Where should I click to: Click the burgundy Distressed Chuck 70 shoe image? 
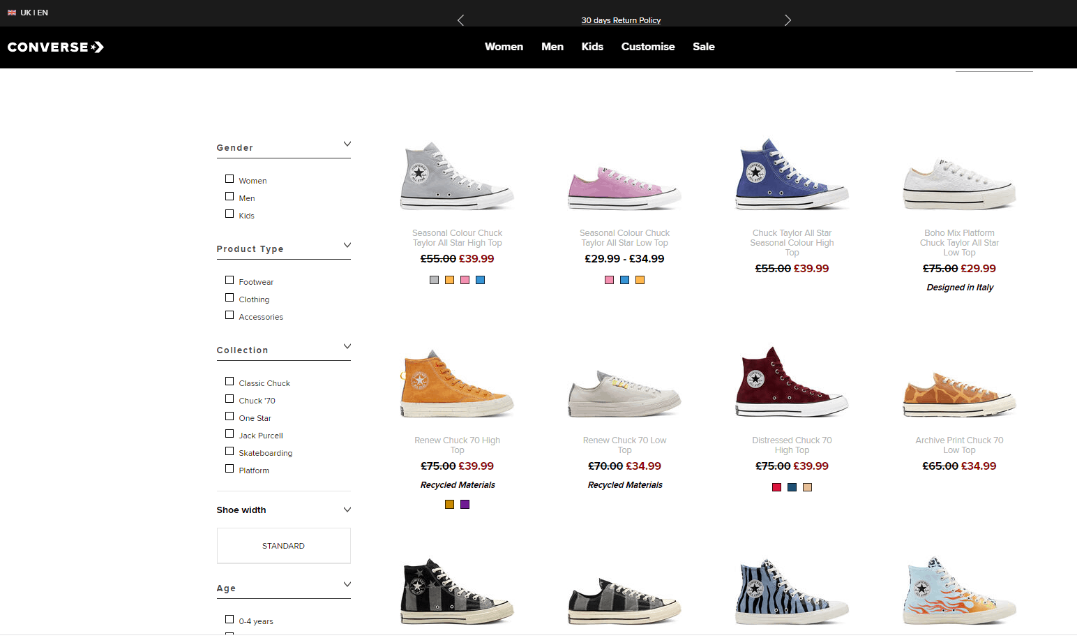[x=792, y=382]
